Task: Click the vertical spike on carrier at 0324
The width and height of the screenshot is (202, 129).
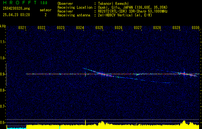Action: [85, 74]
